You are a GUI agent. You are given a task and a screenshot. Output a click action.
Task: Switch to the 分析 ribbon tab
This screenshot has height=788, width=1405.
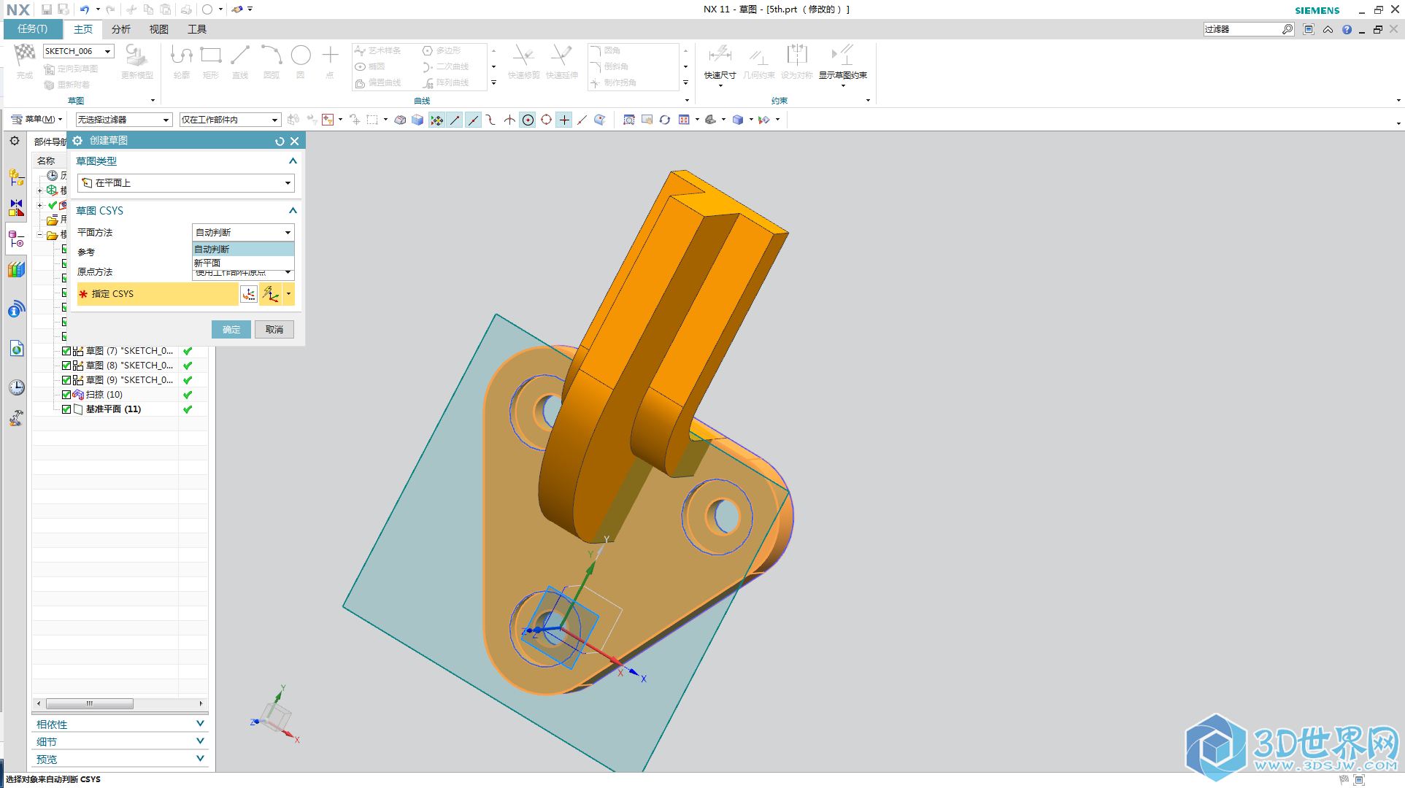pyautogui.click(x=121, y=29)
